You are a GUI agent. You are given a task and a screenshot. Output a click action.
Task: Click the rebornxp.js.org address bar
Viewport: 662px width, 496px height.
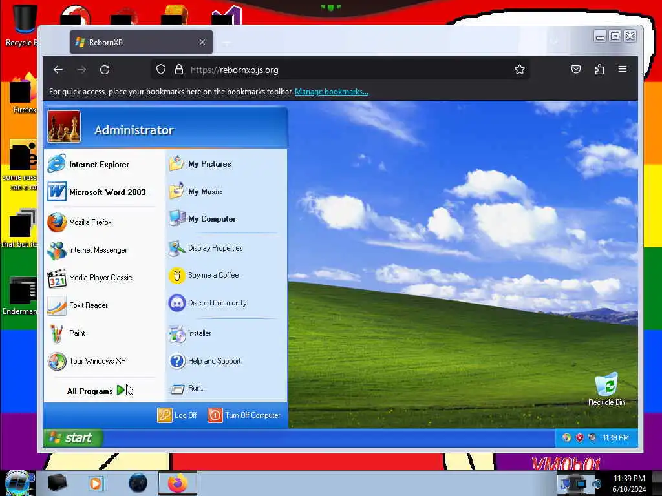(340, 70)
